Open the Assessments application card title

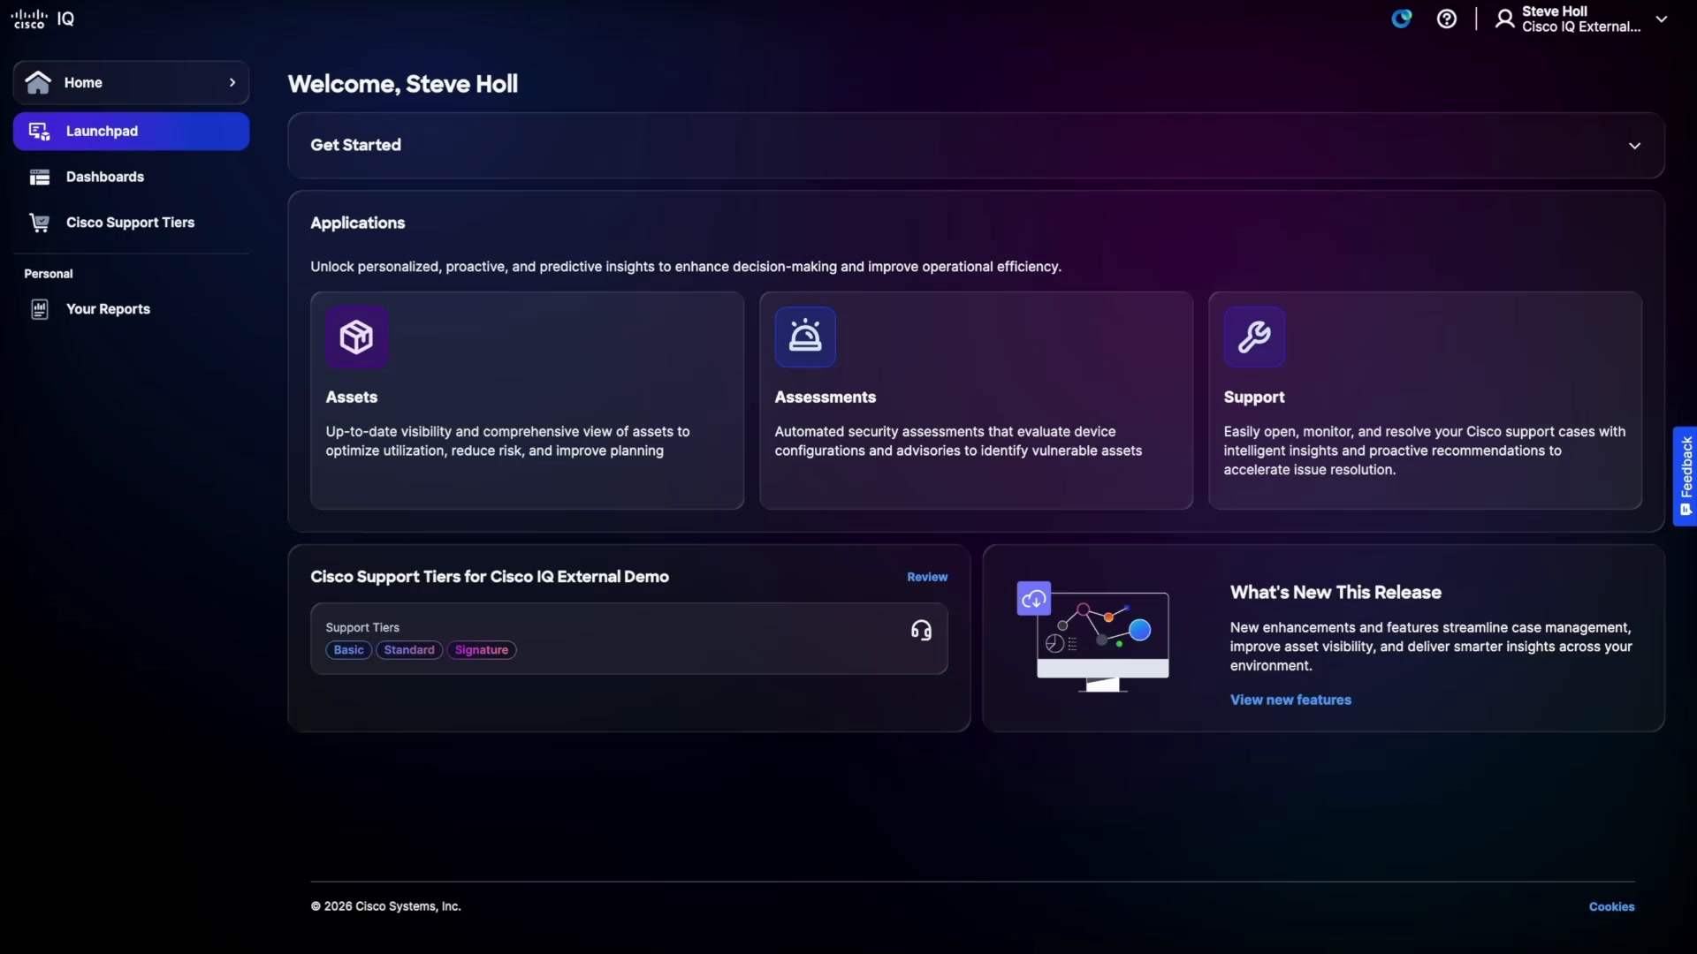[x=826, y=397]
